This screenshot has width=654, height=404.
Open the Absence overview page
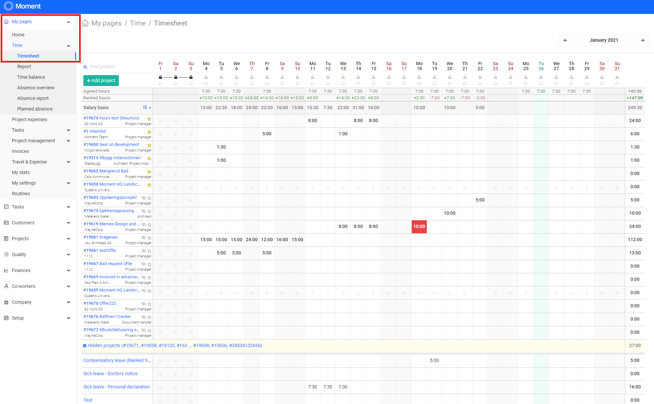(36, 88)
